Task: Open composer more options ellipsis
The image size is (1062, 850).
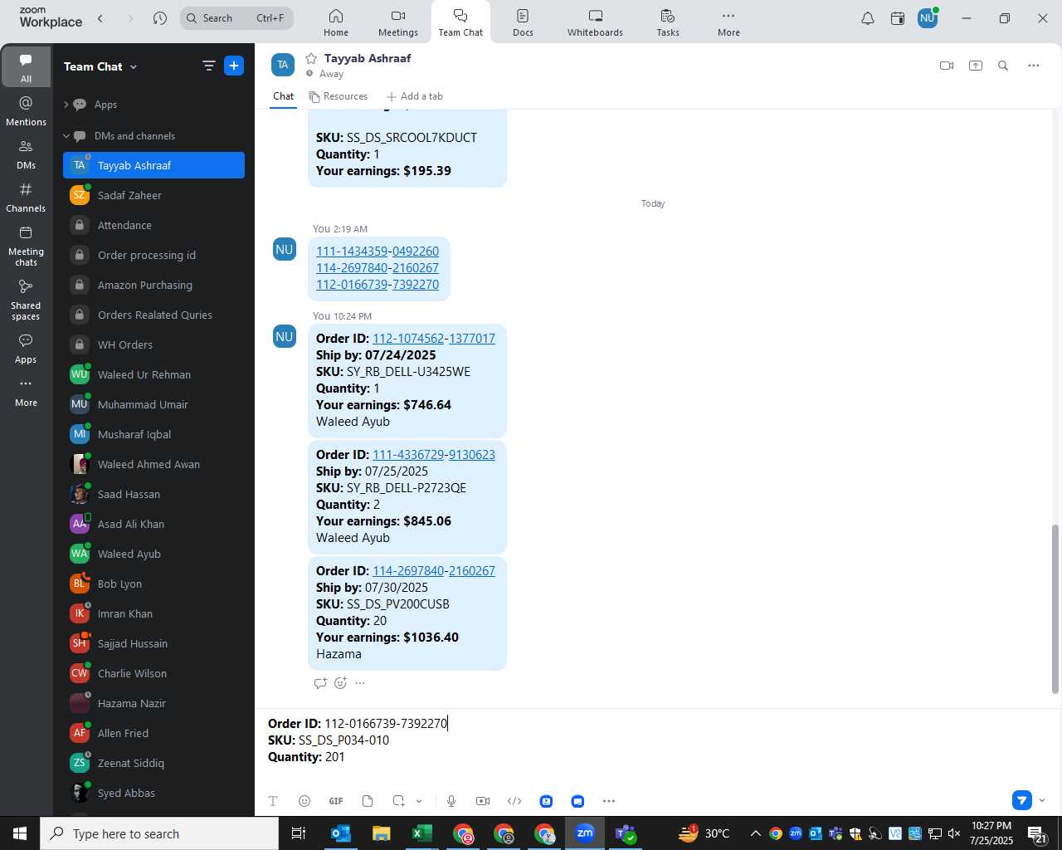Action: [609, 801]
